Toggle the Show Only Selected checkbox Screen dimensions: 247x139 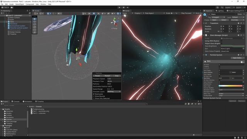[94, 98]
